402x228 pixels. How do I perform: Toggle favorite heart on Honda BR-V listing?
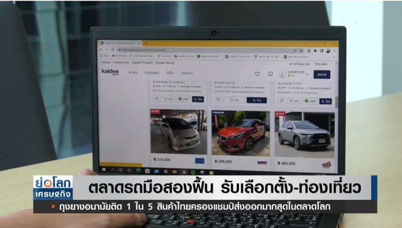click(x=282, y=101)
